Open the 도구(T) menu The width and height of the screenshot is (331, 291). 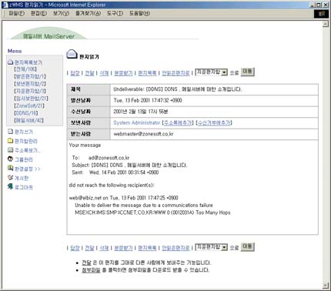point(115,13)
